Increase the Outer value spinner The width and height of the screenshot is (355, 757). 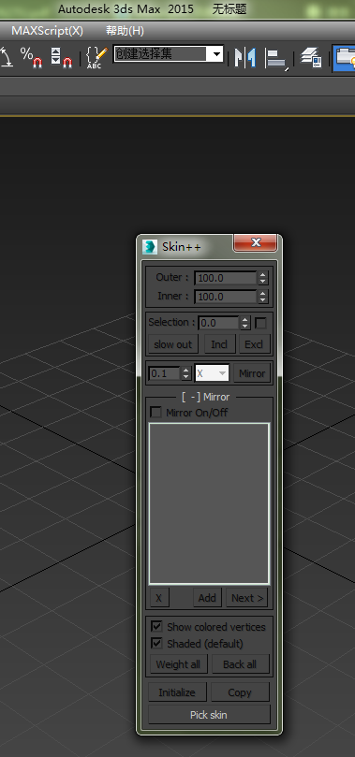pyautogui.click(x=263, y=275)
